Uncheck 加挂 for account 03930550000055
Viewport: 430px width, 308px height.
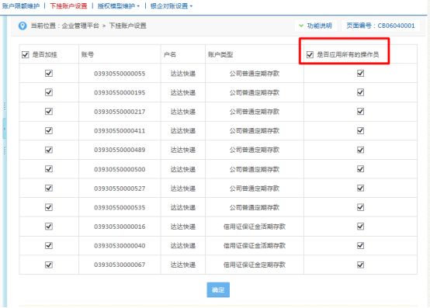point(49,74)
